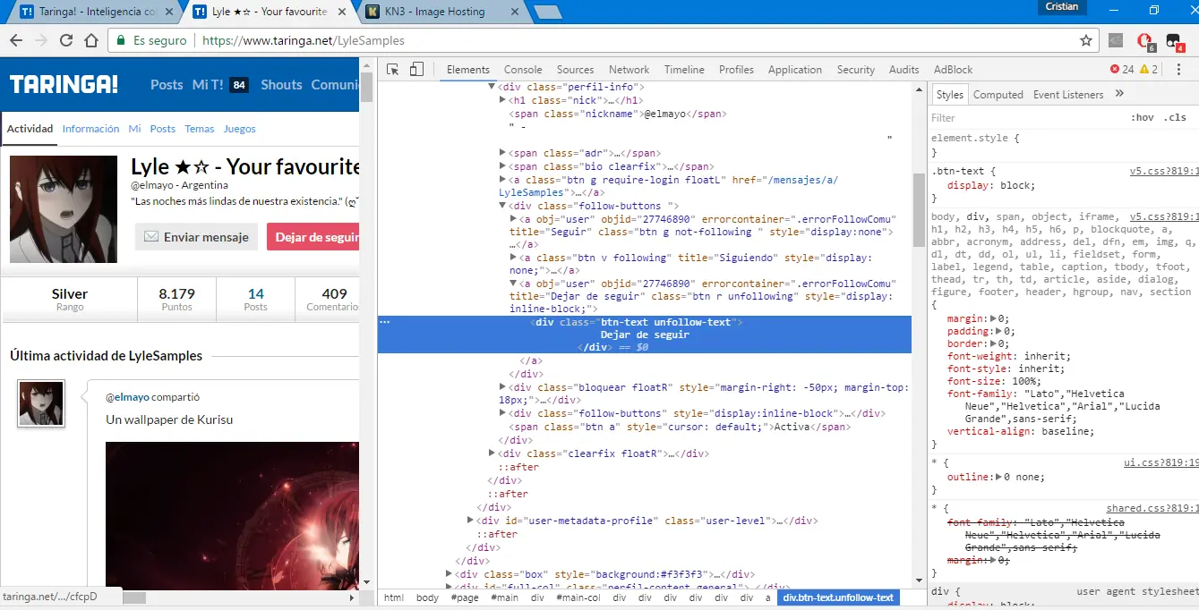Toggle the device toolbar icon
Screen dimensions: 1199x610
tap(416, 70)
